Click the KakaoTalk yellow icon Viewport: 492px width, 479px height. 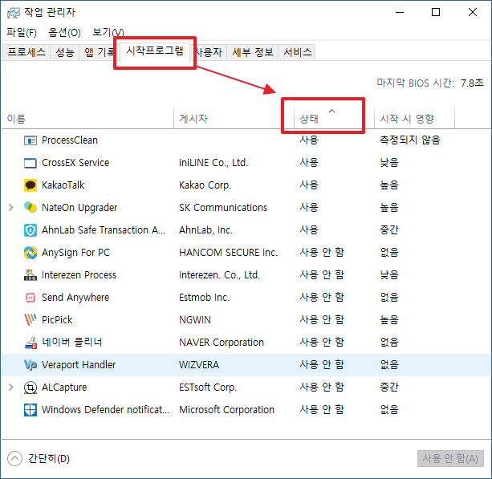click(30, 185)
